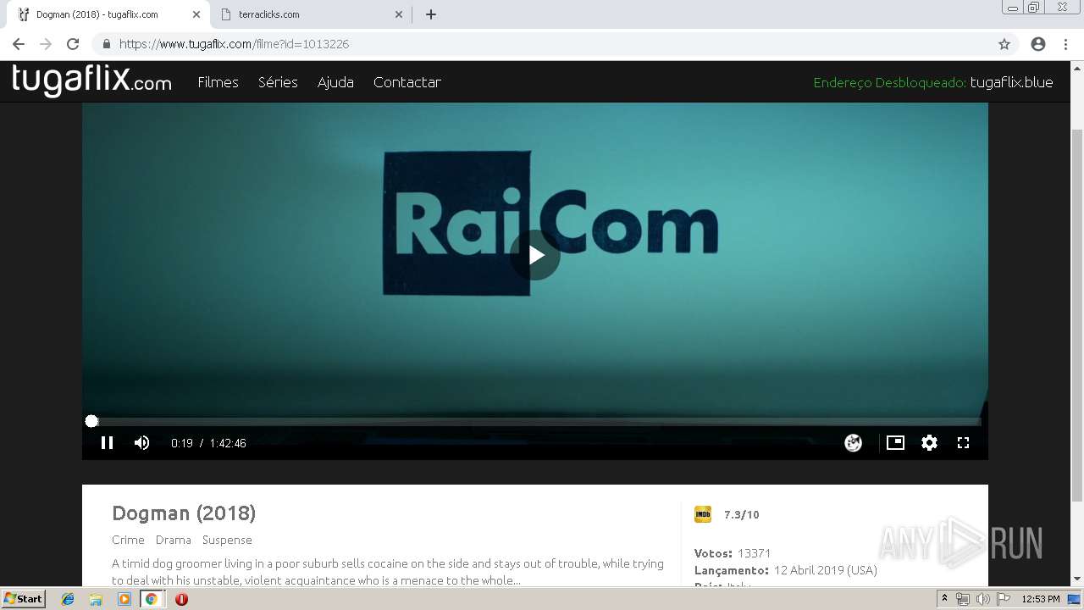The height and width of the screenshot is (610, 1084).
Task: Open the player settings gear
Action: click(x=929, y=442)
